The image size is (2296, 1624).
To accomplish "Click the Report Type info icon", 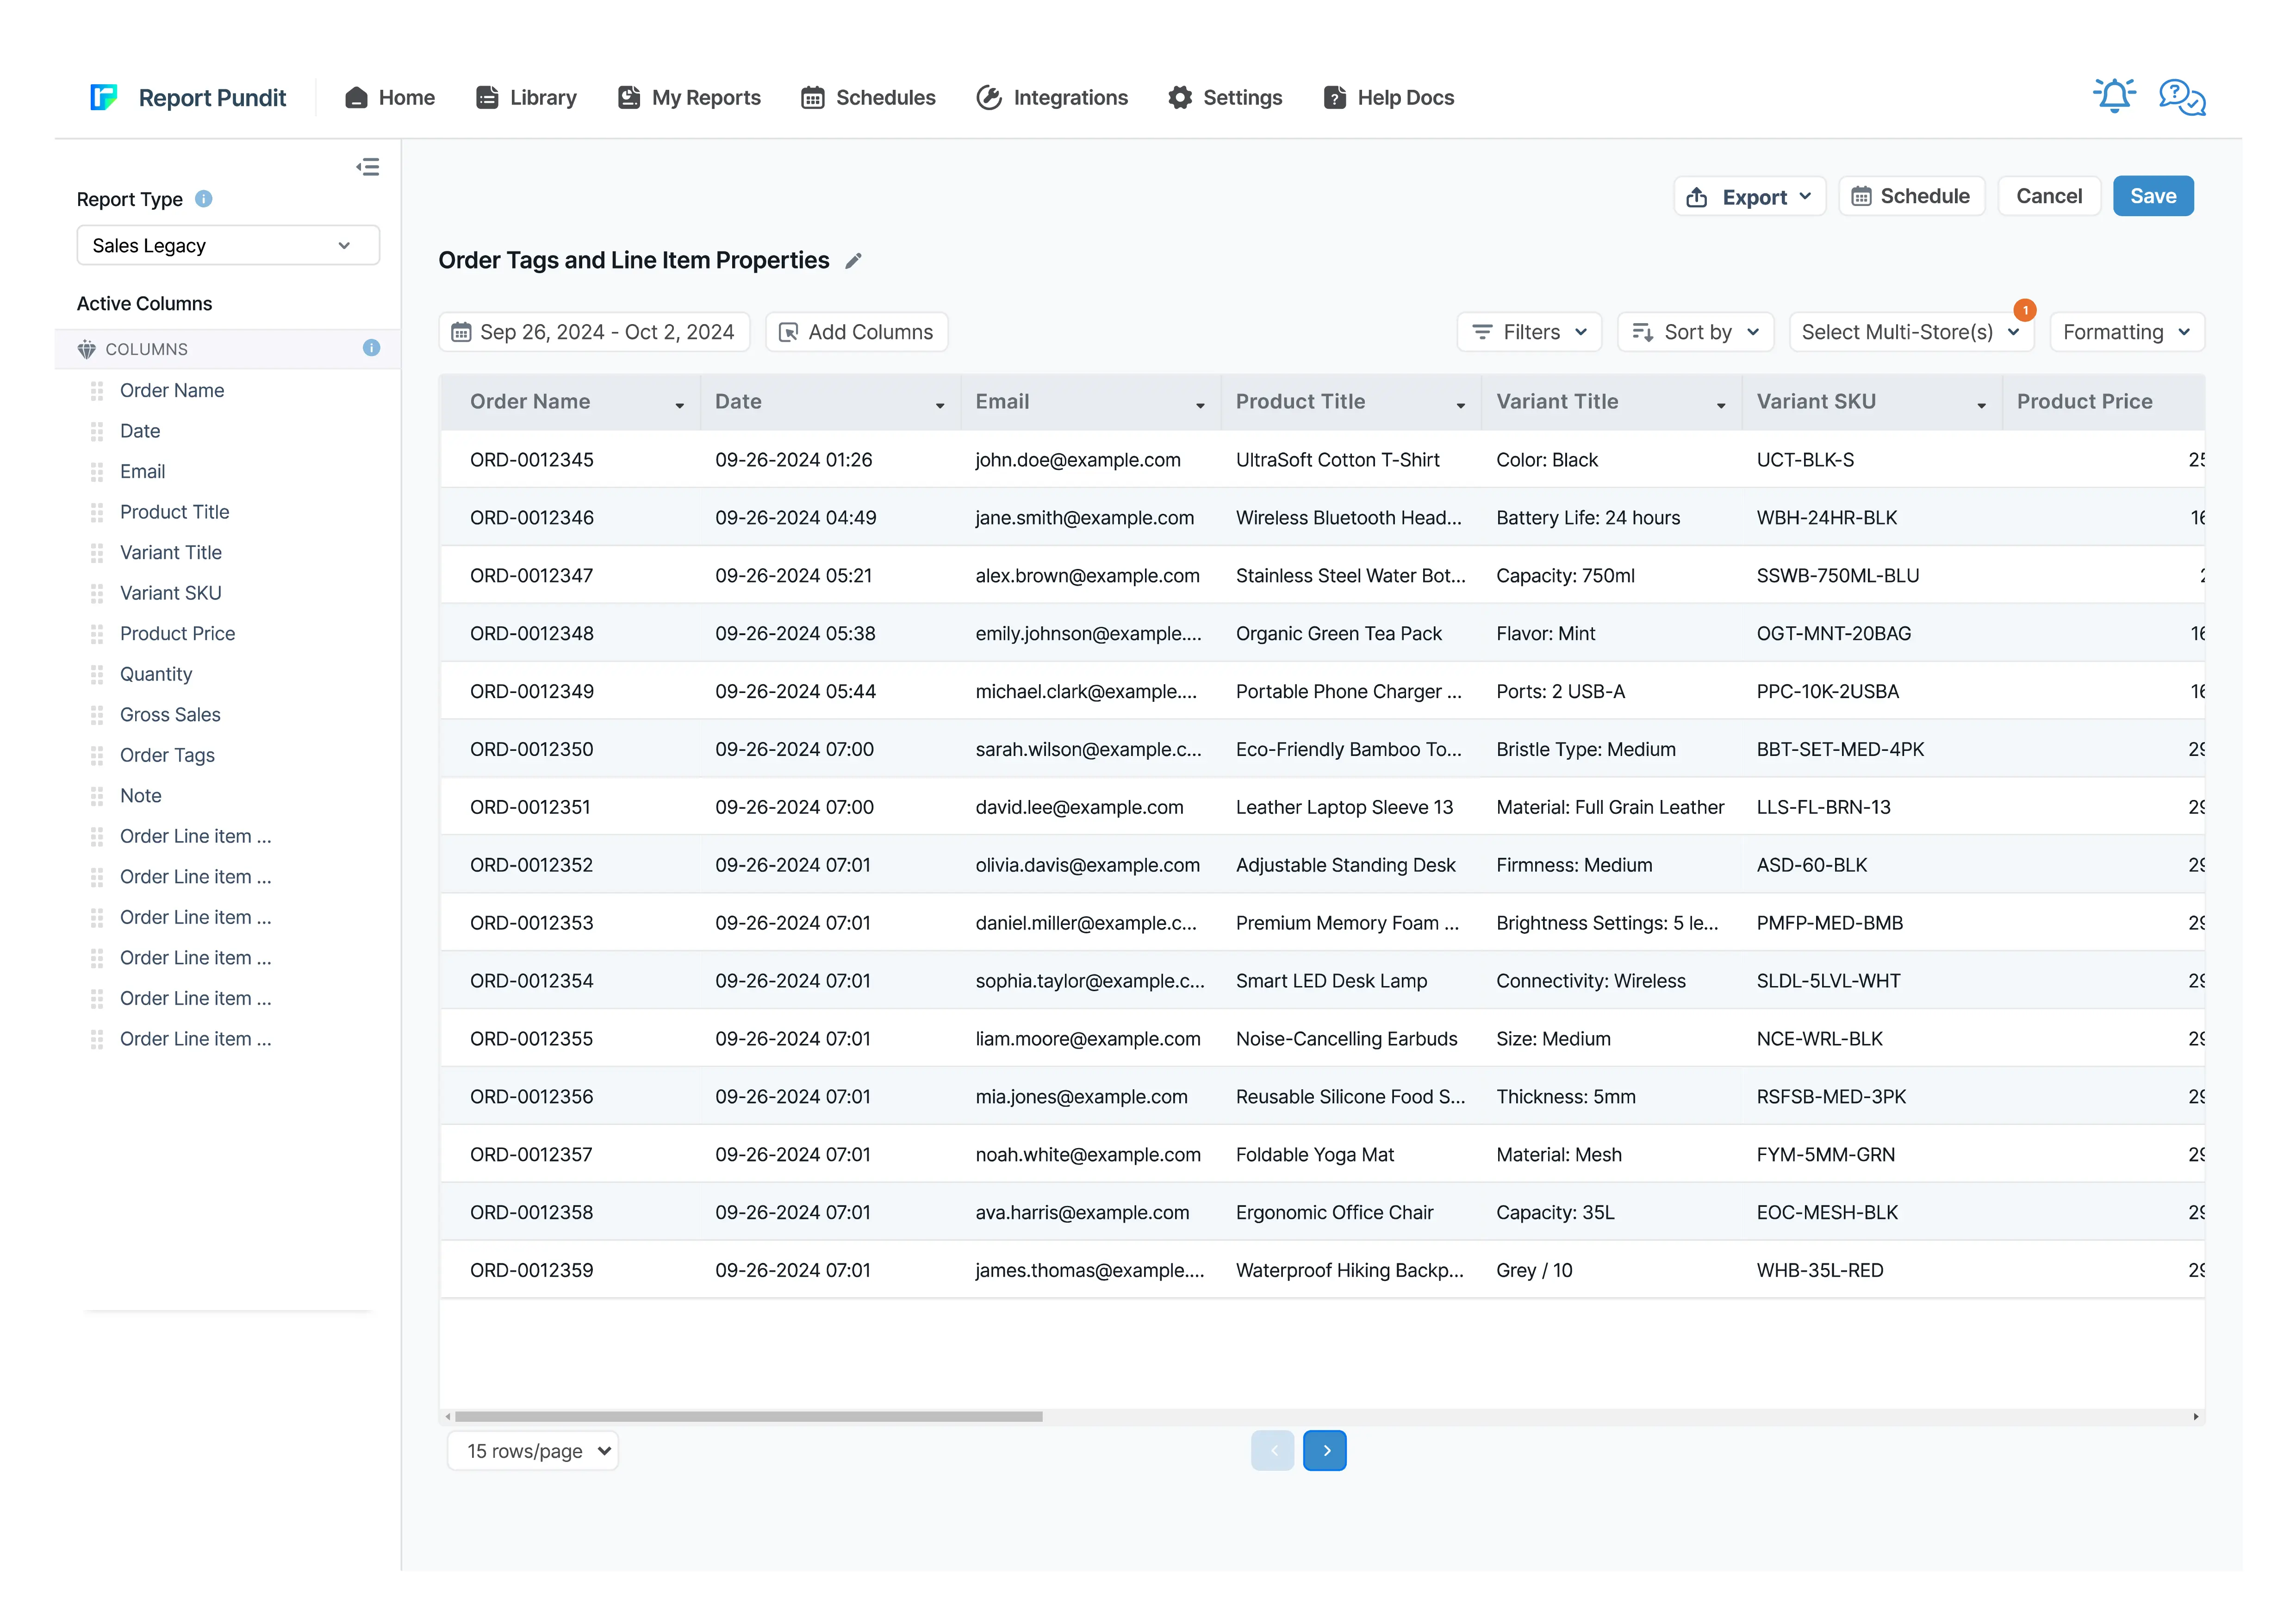I will tap(204, 199).
